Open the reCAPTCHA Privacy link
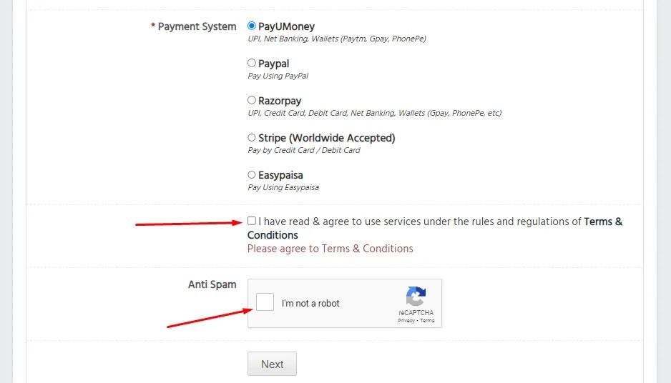Image resolution: width=671 pixels, height=383 pixels. click(406, 321)
